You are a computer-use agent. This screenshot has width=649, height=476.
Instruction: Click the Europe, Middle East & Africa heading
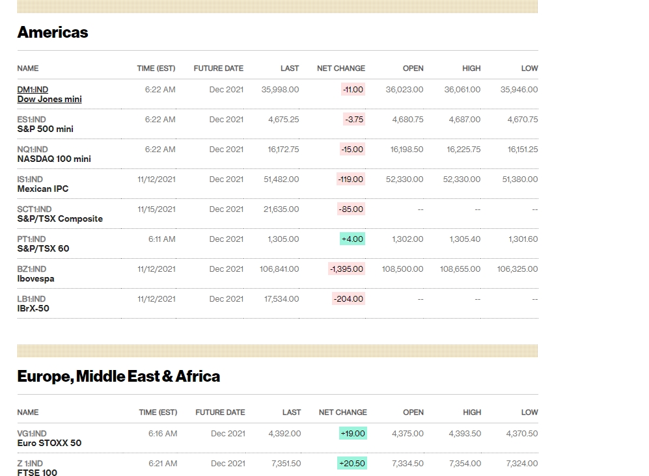click(118, 377)
